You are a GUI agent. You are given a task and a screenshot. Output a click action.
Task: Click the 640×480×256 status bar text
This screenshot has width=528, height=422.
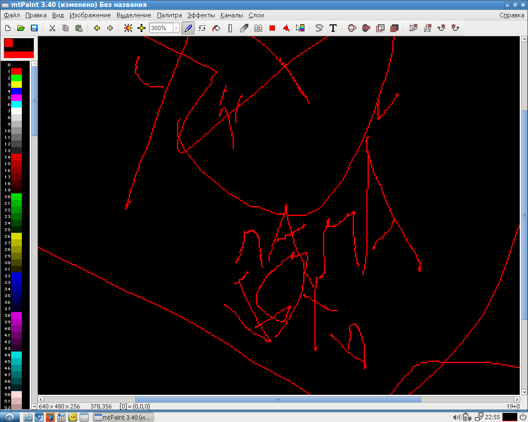pos(59,406)
